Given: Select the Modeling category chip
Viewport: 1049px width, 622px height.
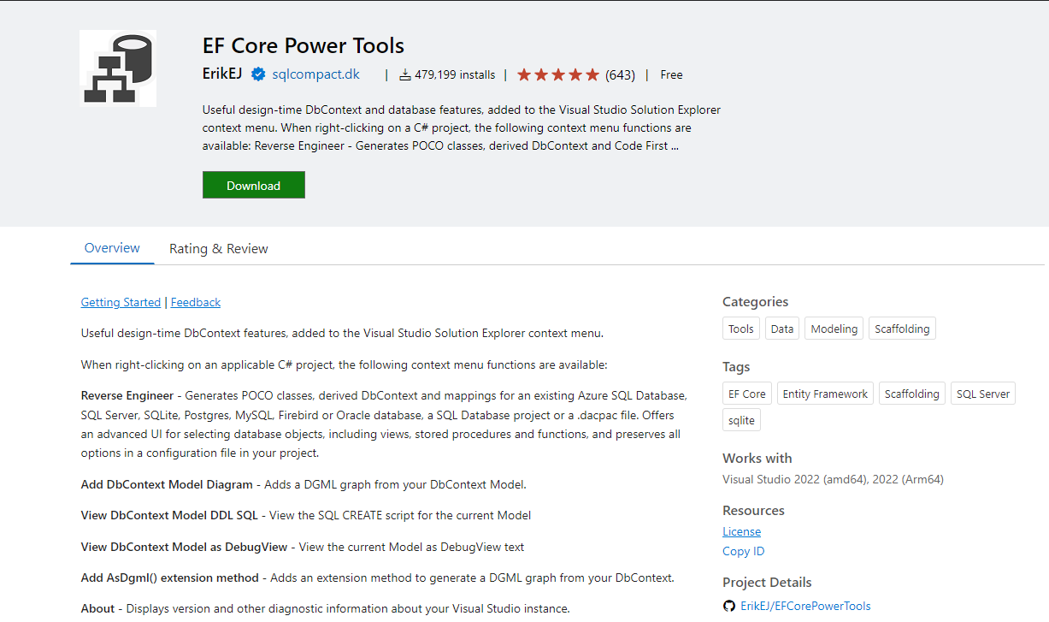Looking at the screenshot, I should pyautogui.click(x=834, y=329).
